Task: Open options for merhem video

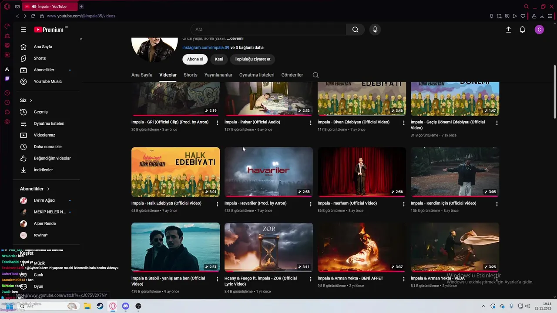Action: point(404,204)
